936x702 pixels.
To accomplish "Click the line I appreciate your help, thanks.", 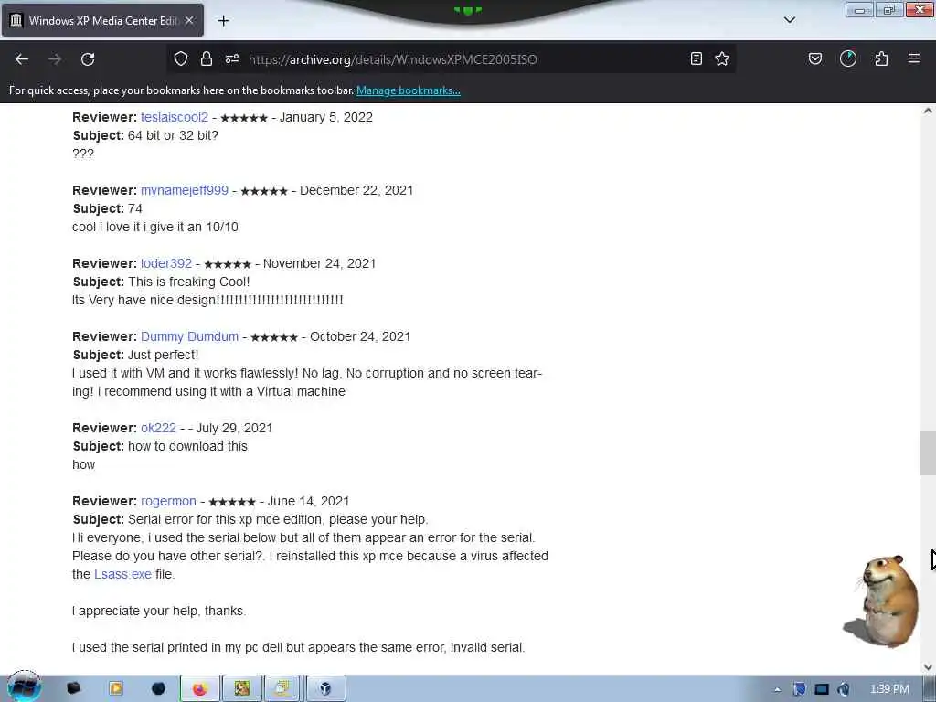I will [x=159, y=611].
